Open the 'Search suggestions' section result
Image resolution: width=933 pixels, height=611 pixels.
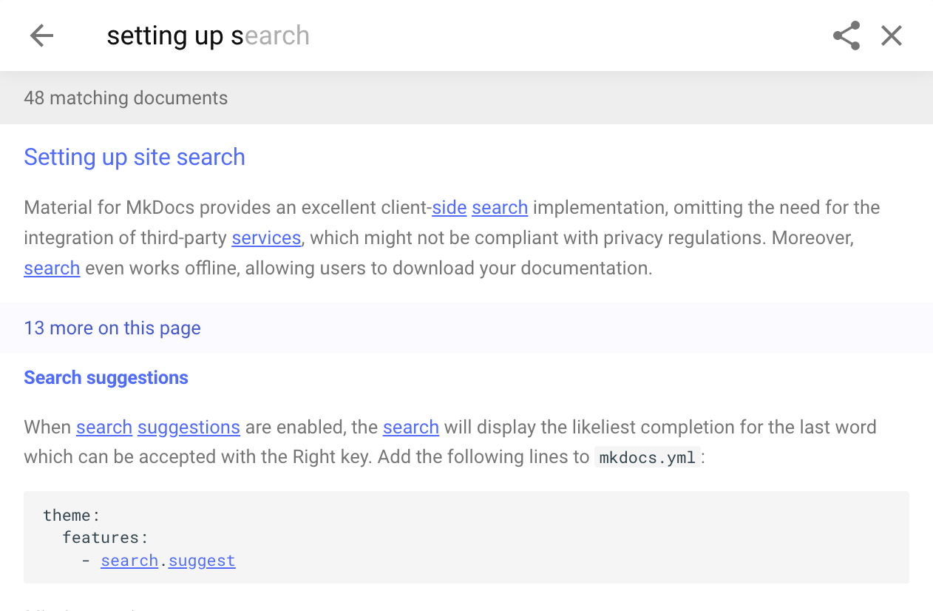[106, 377]
